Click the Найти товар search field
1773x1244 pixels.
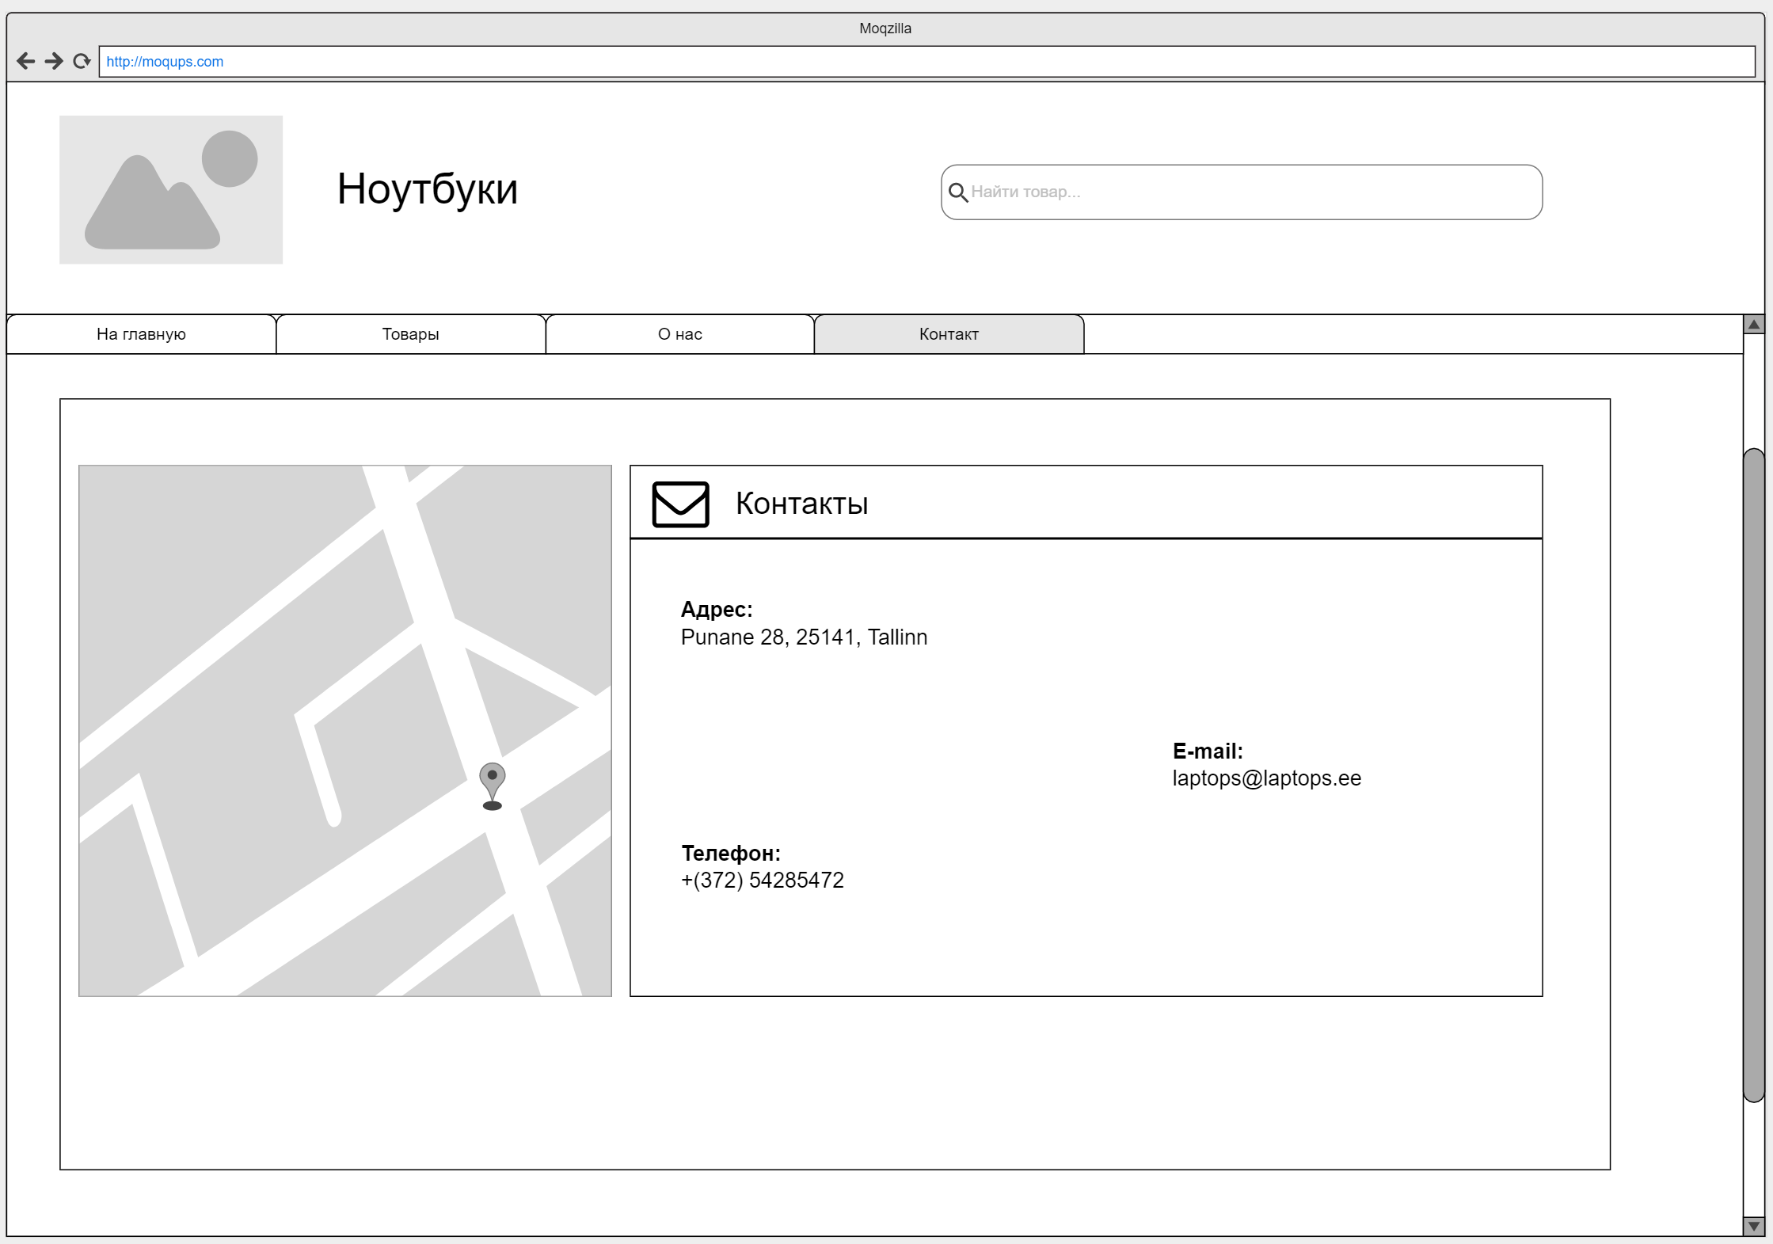[x=1242, y=192]
